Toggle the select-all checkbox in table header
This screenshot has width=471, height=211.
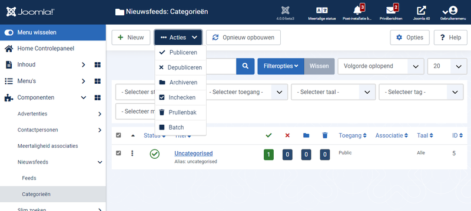coord(118,135)
